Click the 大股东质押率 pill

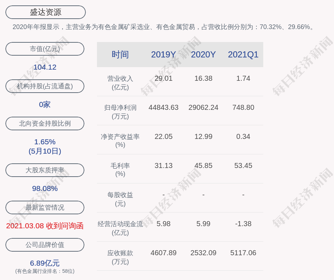45,170
